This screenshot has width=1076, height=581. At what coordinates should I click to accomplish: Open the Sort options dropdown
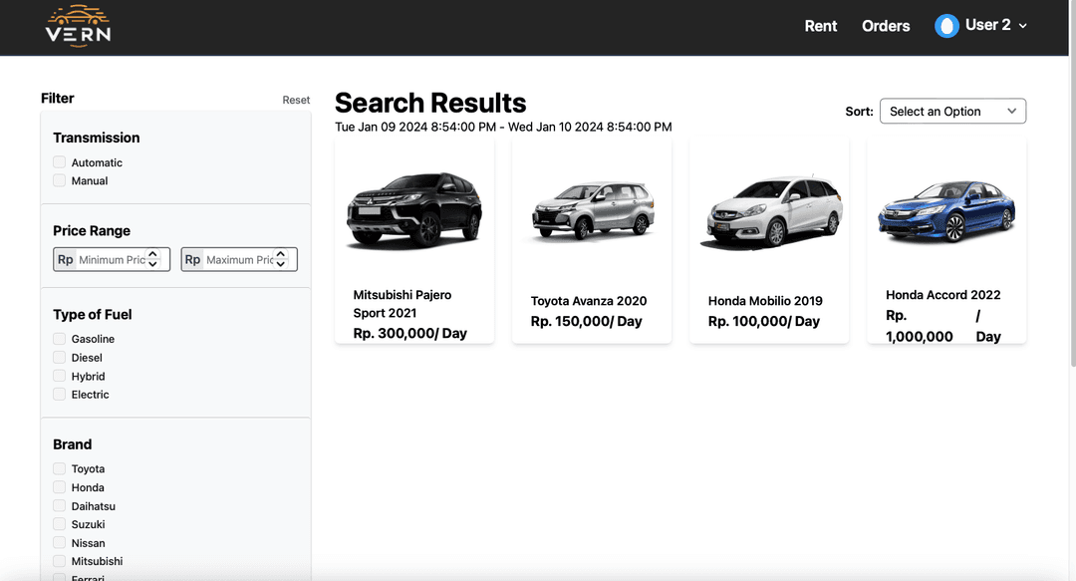951,111
